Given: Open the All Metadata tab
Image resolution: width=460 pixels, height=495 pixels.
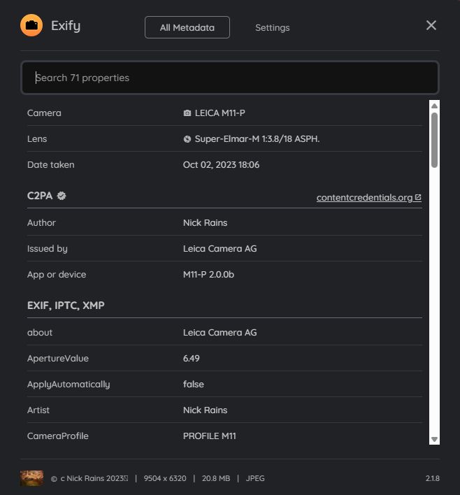Looking at the screenshot, I should click(187, 27).
